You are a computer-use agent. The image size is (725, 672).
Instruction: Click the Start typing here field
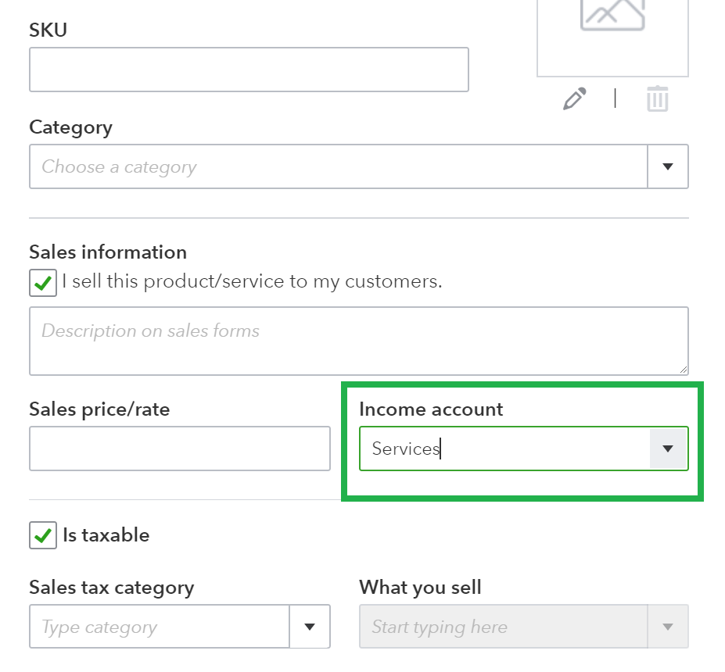(501, 627)
